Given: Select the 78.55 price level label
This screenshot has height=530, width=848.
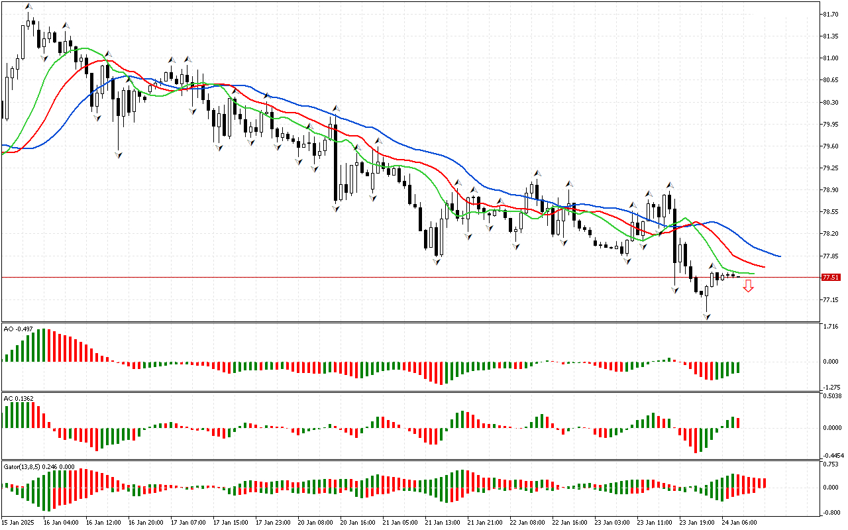Looking at the screenshot, I should click(831, 212).
